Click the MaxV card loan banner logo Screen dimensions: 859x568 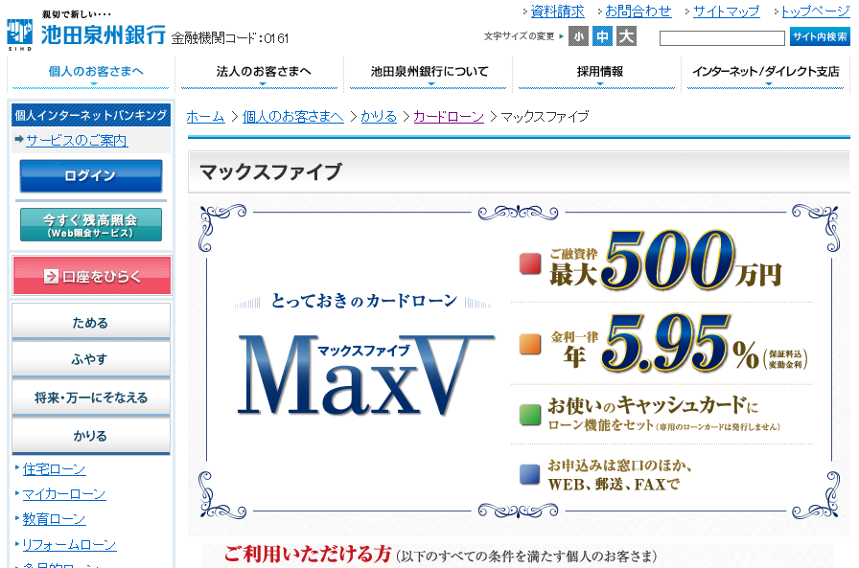[x=366, y=375]
